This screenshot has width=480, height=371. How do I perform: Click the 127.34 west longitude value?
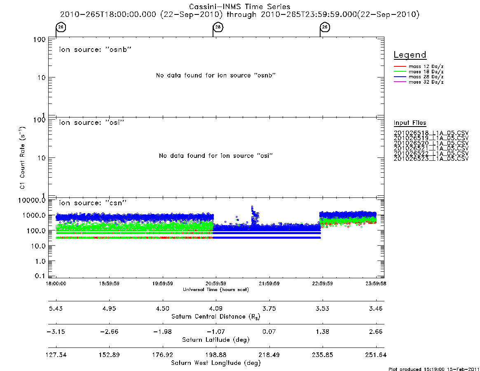[56, 355]
